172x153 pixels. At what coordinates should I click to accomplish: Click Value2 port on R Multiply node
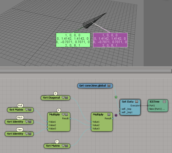point(47,125)
